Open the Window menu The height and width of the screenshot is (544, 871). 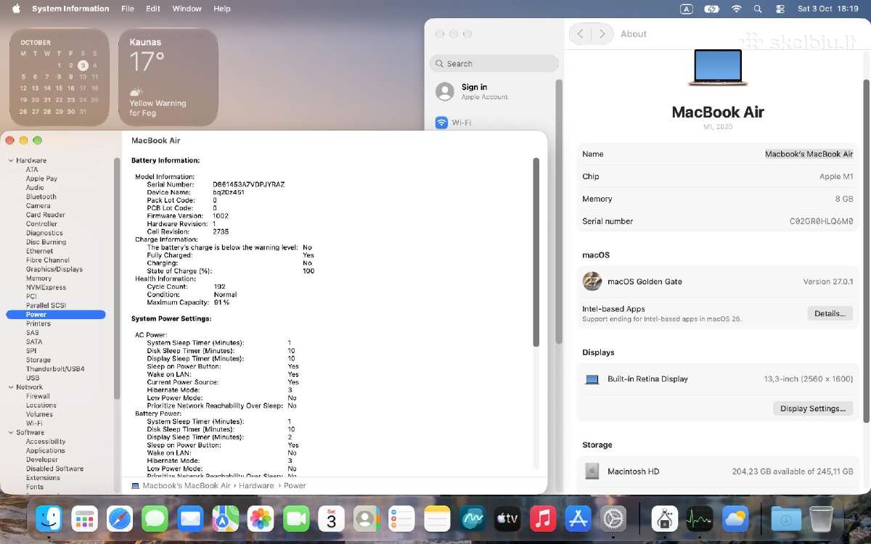[x=187, y=9]
